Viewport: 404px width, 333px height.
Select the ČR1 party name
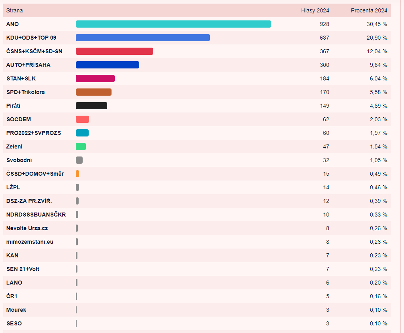tap(12, 297)
